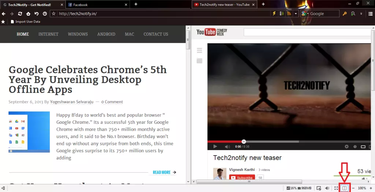Seek using the video progress bar handle
Screen dimensions: 375x192
coord(244,141)
